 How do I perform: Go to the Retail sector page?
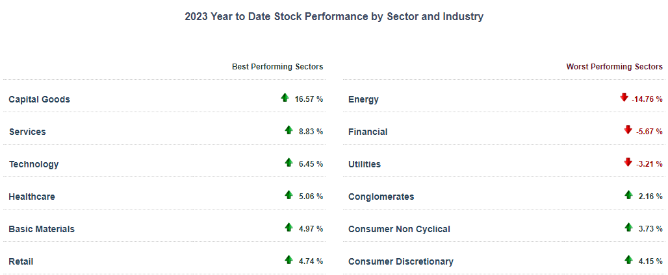pos(21,261)
